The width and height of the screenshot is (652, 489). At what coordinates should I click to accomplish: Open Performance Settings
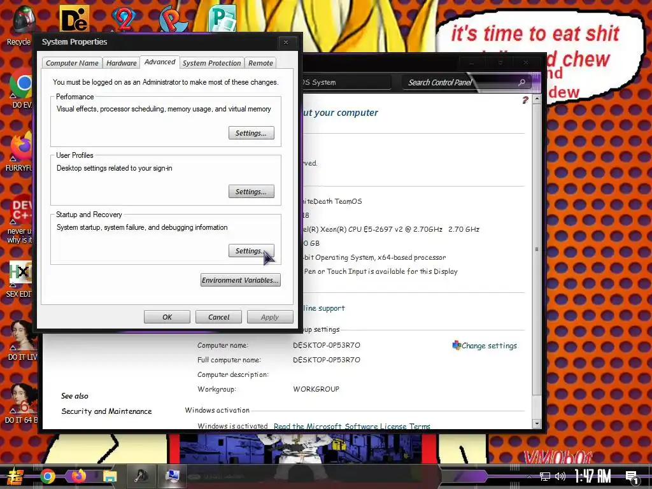251,133
